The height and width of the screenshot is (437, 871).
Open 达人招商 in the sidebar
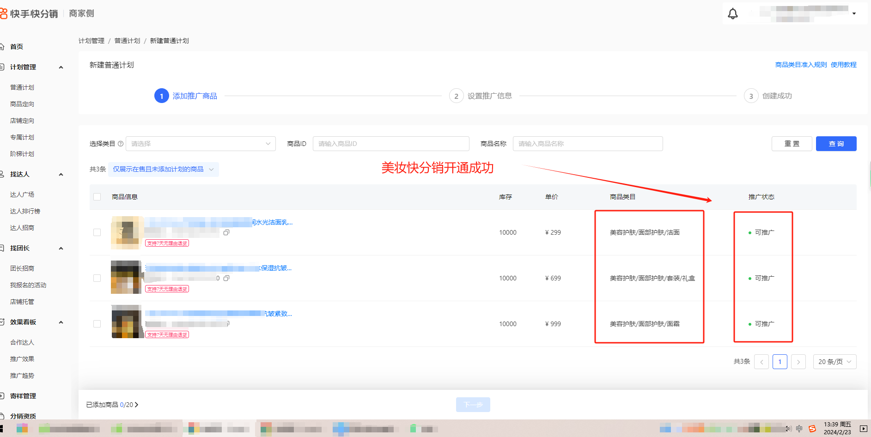pyautogui.click(x=22, y=228)
